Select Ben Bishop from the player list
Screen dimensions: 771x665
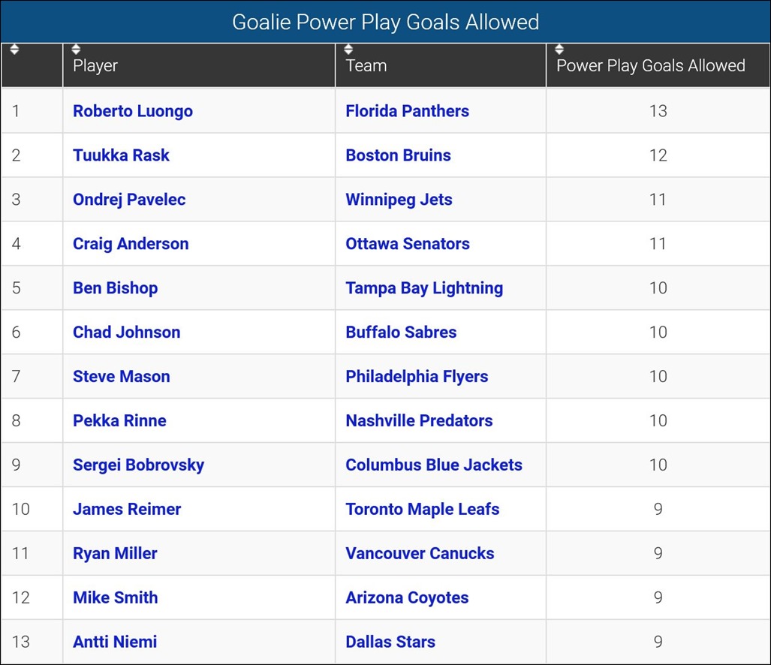(x=115, y=287)
